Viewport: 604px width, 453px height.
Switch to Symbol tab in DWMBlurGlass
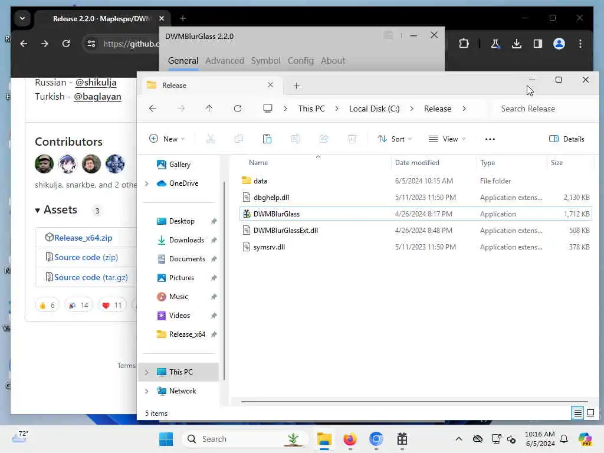(x=266, y=61)
